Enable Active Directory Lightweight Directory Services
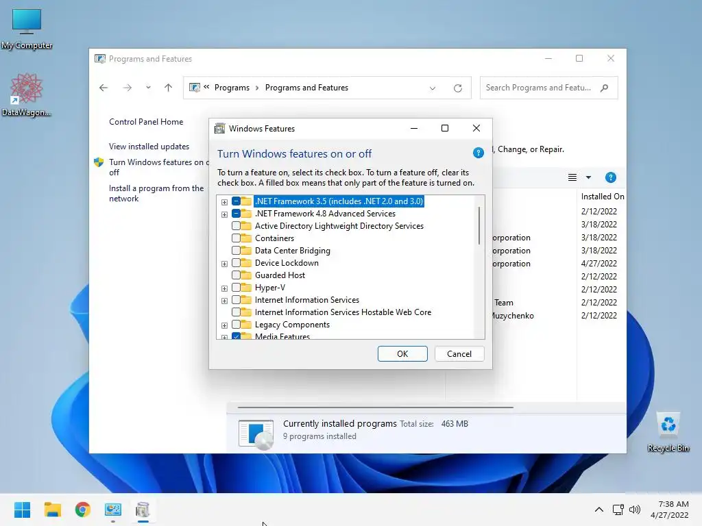The width and height of the screenshot is (702, 526). tap(236, 226)
